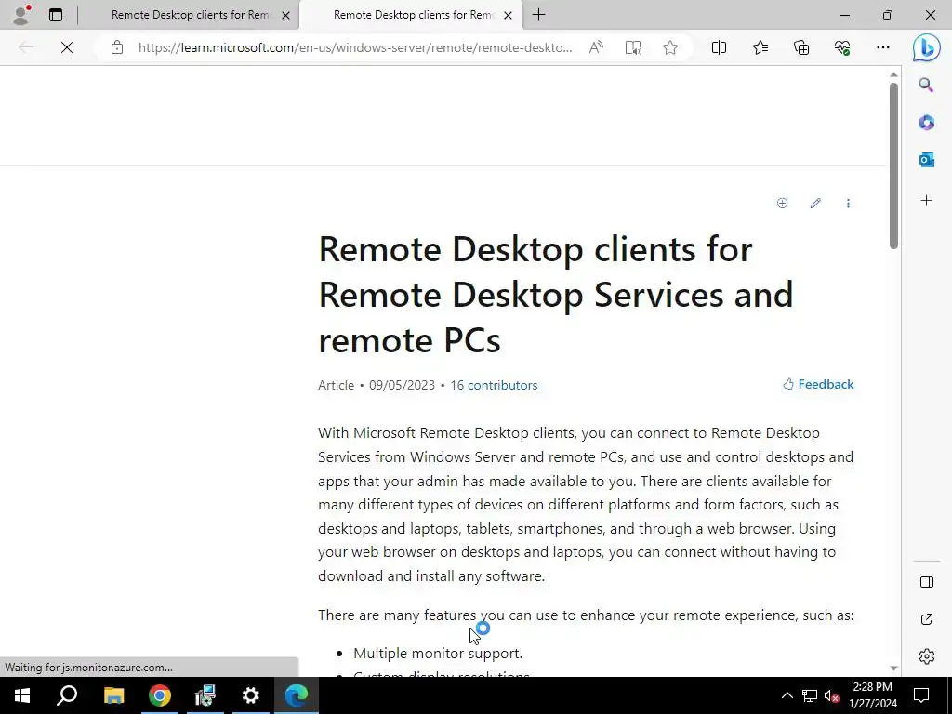Screen dimensions: 952x714
Task: Open the 16 contributors link
Action: (494, 385)
